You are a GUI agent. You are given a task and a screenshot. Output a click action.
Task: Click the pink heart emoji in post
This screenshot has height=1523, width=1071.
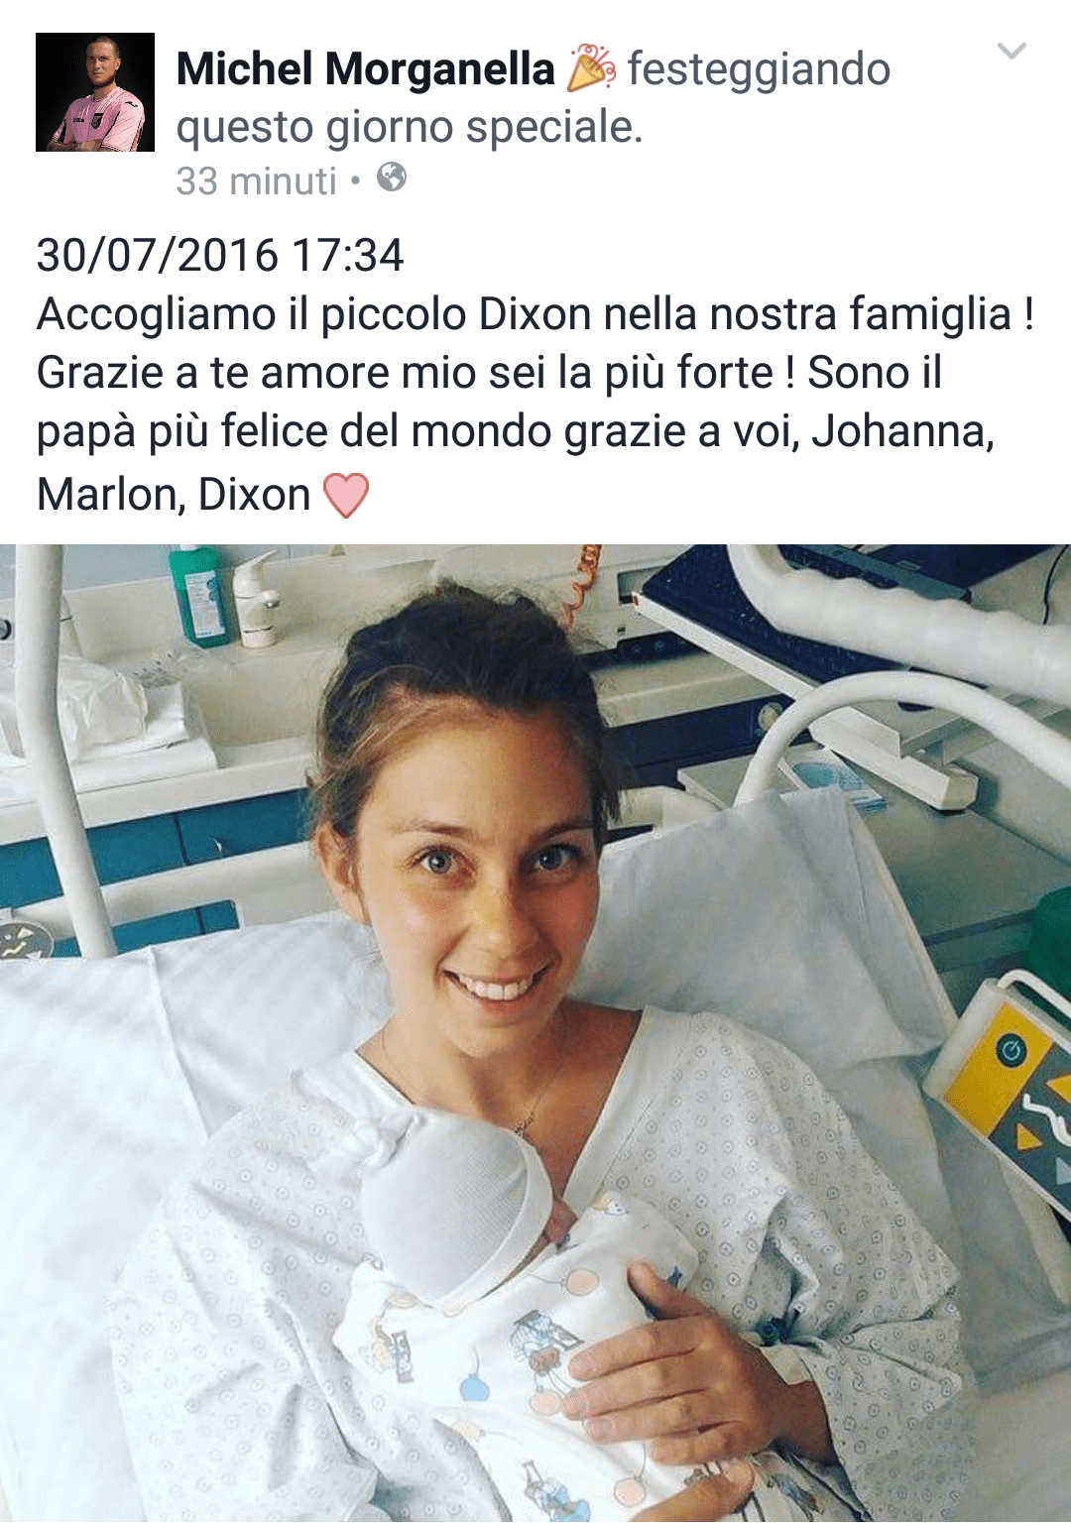point(346,495)
